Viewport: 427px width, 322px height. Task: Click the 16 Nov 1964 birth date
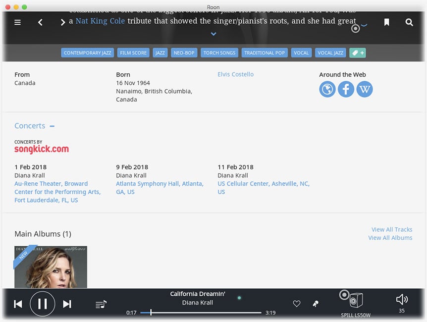[133, 83]
